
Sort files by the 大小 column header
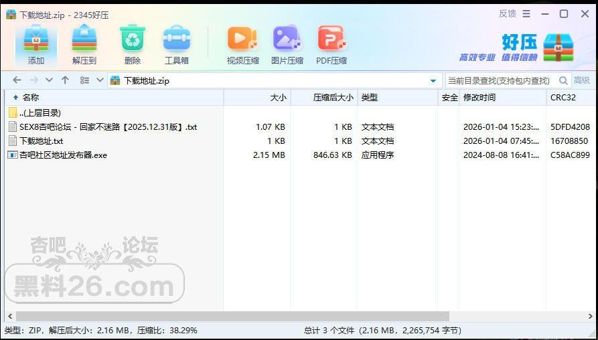click(278, 98)
